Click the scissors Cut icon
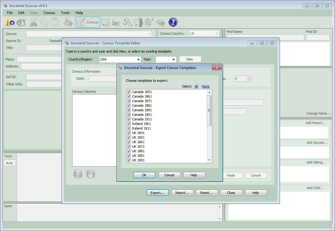The height and width of the screenshot is (231, 335). click(x=33, y=22)
